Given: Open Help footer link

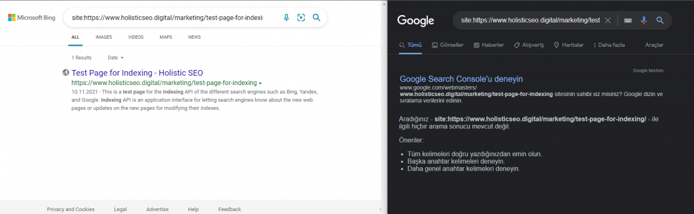Looking at the screenshot, I should (x=193, y=209).
